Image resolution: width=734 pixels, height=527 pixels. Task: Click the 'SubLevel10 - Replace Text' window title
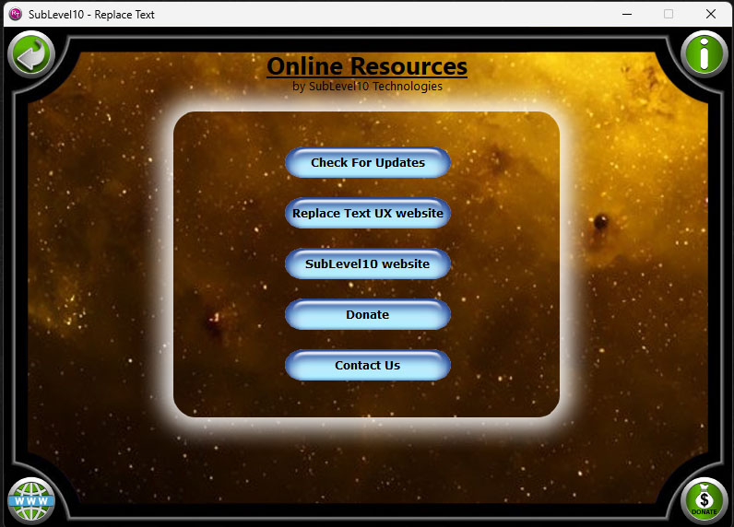(x=91, y=15)
